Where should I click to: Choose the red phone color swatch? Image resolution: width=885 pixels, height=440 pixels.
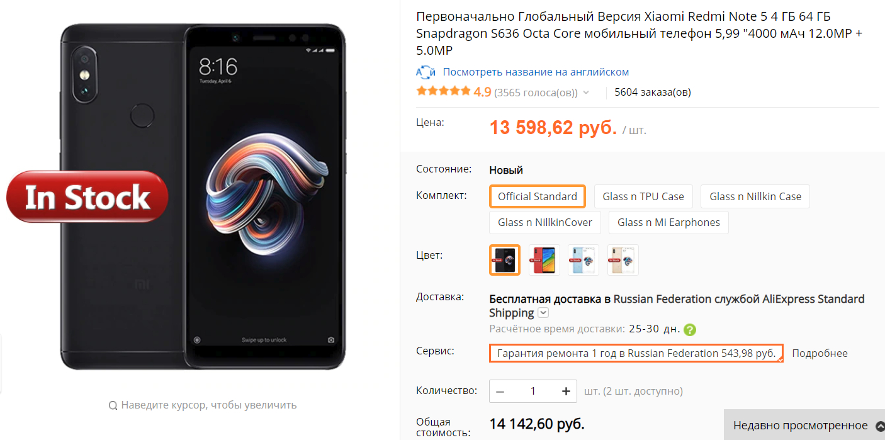point(544,260)
